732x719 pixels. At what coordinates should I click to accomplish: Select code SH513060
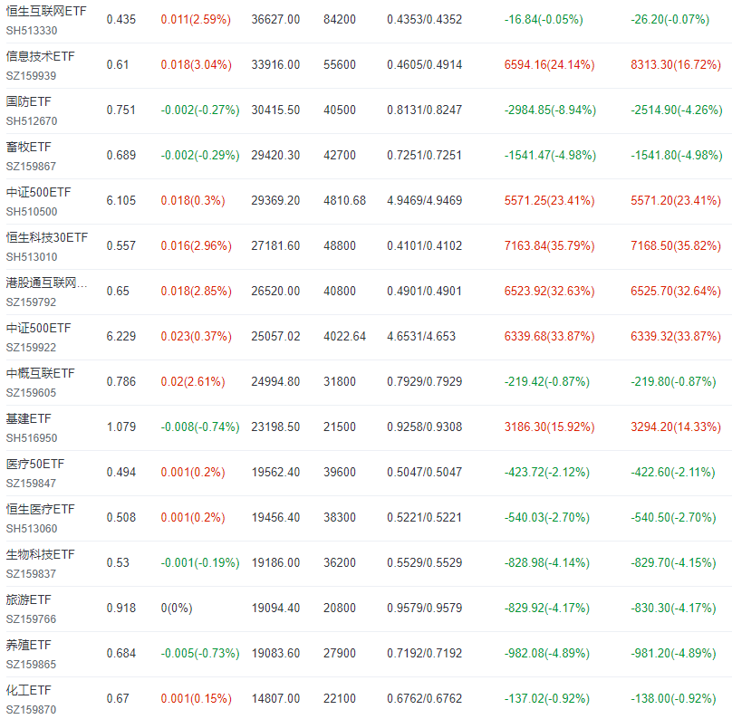pos(32,529)
